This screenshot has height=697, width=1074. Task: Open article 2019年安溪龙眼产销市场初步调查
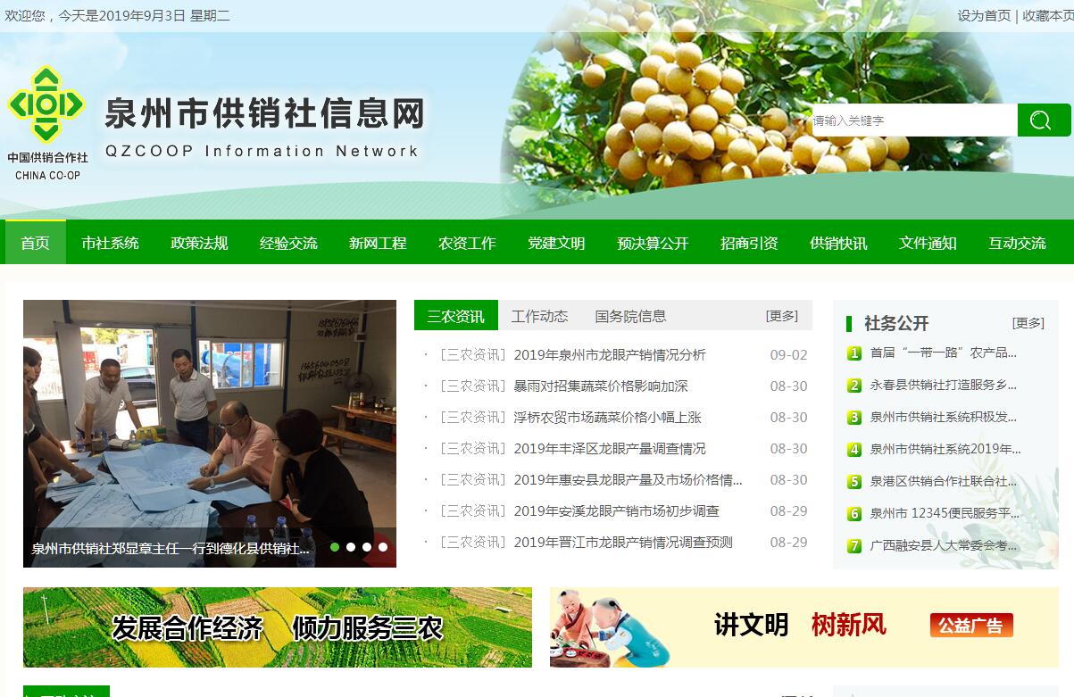(x=617, y=510)
